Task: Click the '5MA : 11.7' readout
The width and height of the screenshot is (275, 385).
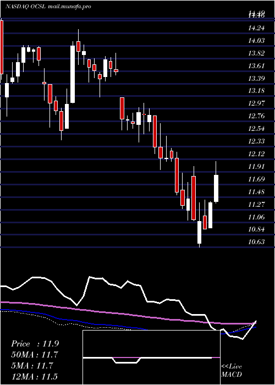Action: (32, 366)
